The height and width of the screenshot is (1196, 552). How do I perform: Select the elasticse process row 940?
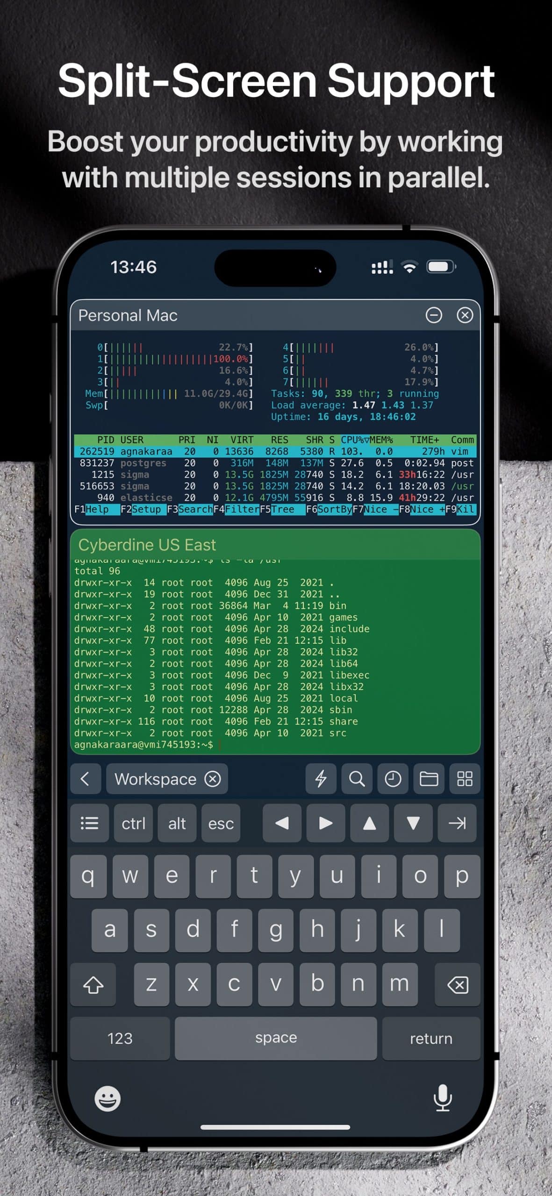[275, 498]
